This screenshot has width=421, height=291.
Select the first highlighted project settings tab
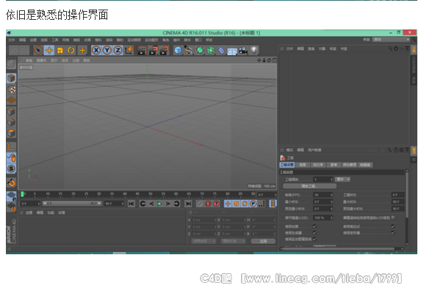pos(287,165)
